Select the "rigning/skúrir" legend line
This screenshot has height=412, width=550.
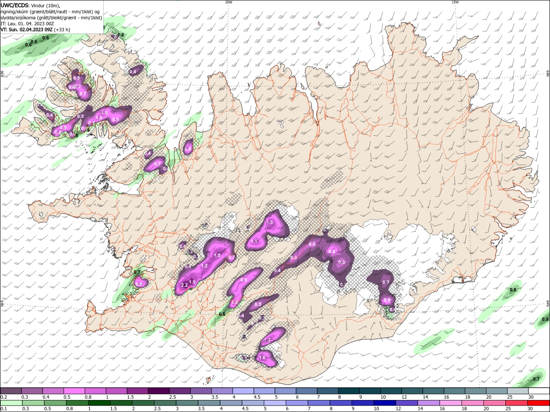tap(50, 12)
